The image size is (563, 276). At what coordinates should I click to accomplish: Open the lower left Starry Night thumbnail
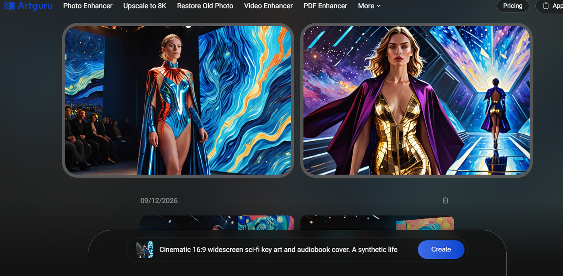pyautogui.click(x=217, y=223)
